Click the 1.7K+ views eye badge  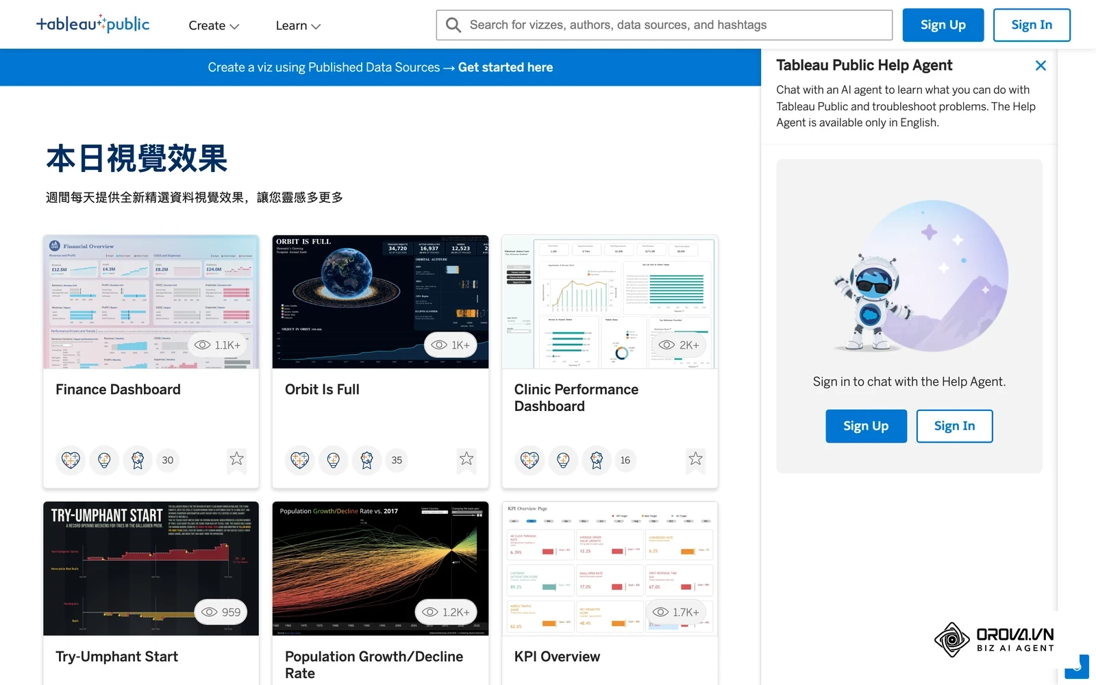coord(675,612)
